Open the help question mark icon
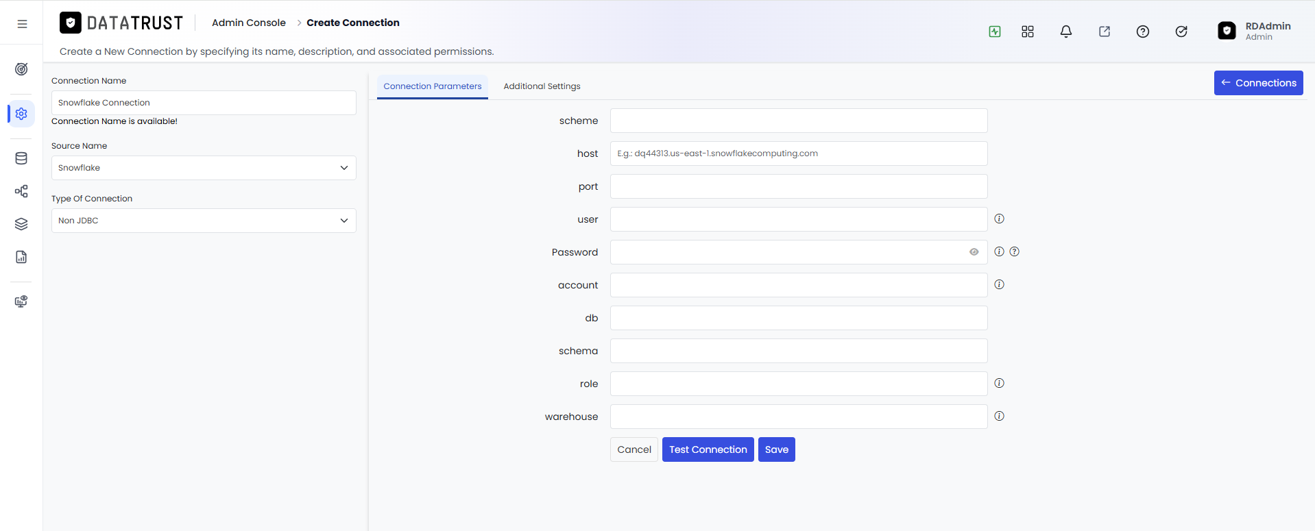1315x531 pixels. point(1143,32)
